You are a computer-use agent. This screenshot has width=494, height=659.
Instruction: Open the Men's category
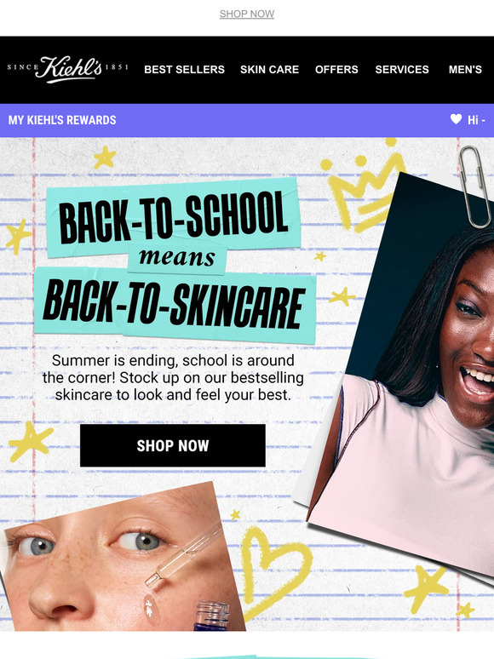click(x=465, y=69)
